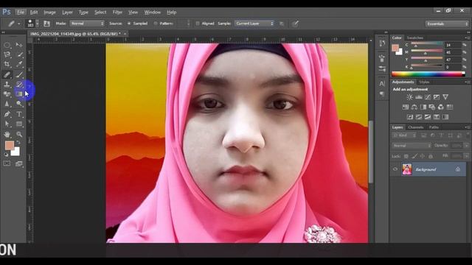Select the Lasso tool
Screen dimensions: 472x265
(x=7, y=54)
